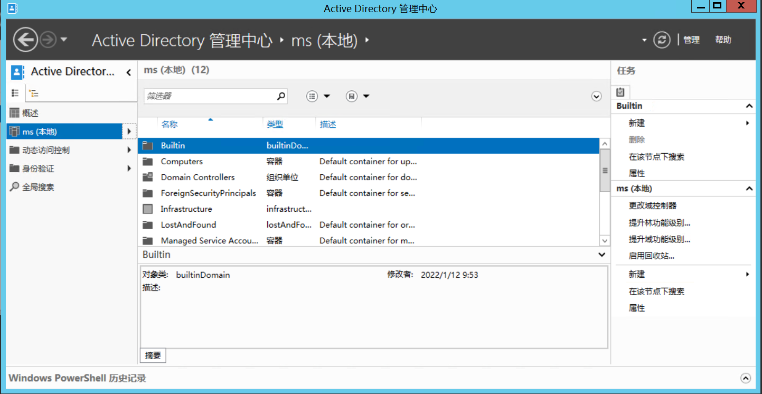Click the 摘要 tab

point(153,355)
